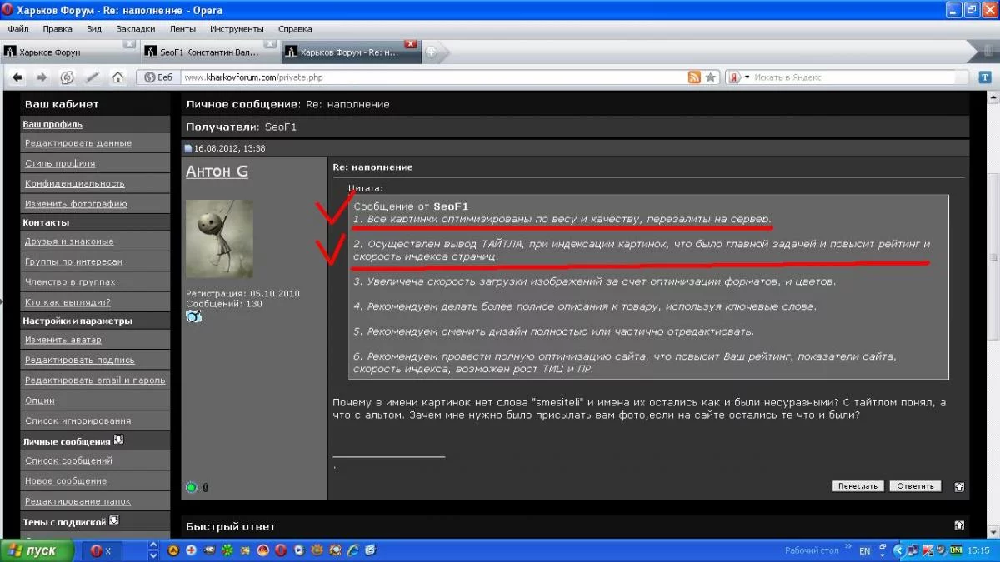
Task: Click the RSS feed icon in address bar
Action: pos(694,77)
